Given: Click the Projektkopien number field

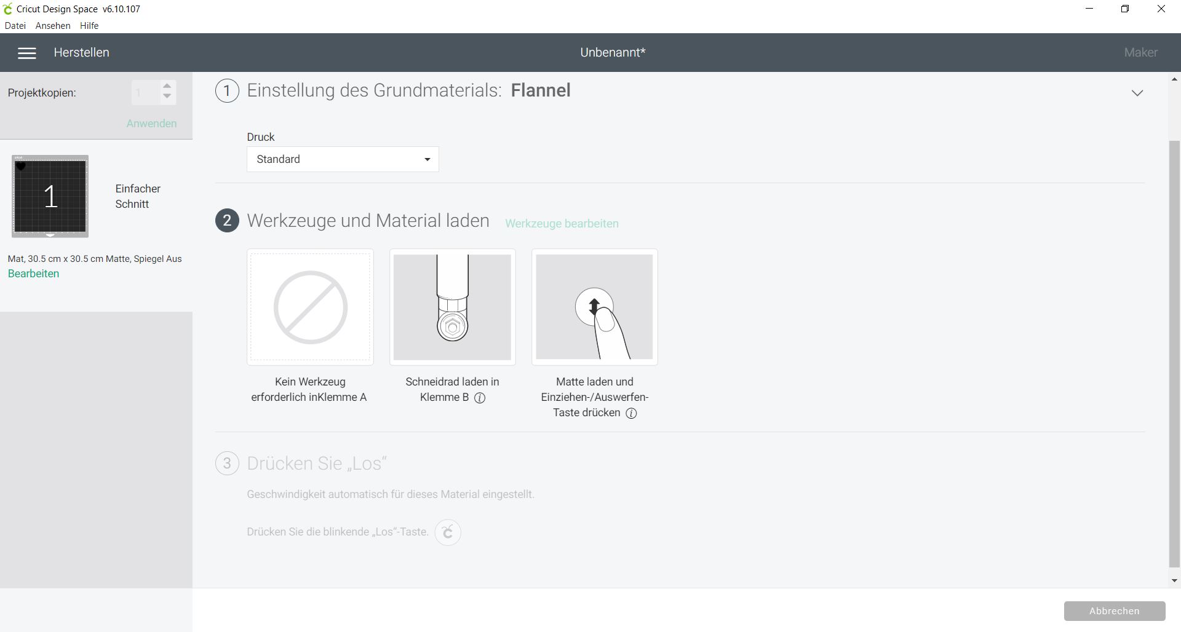Looking at the screenshot, I should (x=145, y=93).
